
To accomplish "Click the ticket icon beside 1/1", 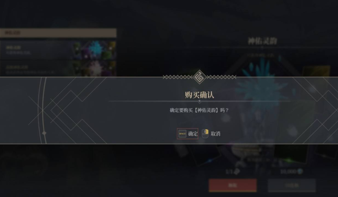I will [x=237, y=172].
